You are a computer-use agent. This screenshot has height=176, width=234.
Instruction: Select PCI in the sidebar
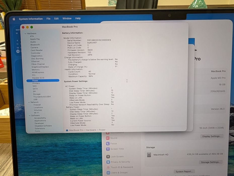pos(34,75)
